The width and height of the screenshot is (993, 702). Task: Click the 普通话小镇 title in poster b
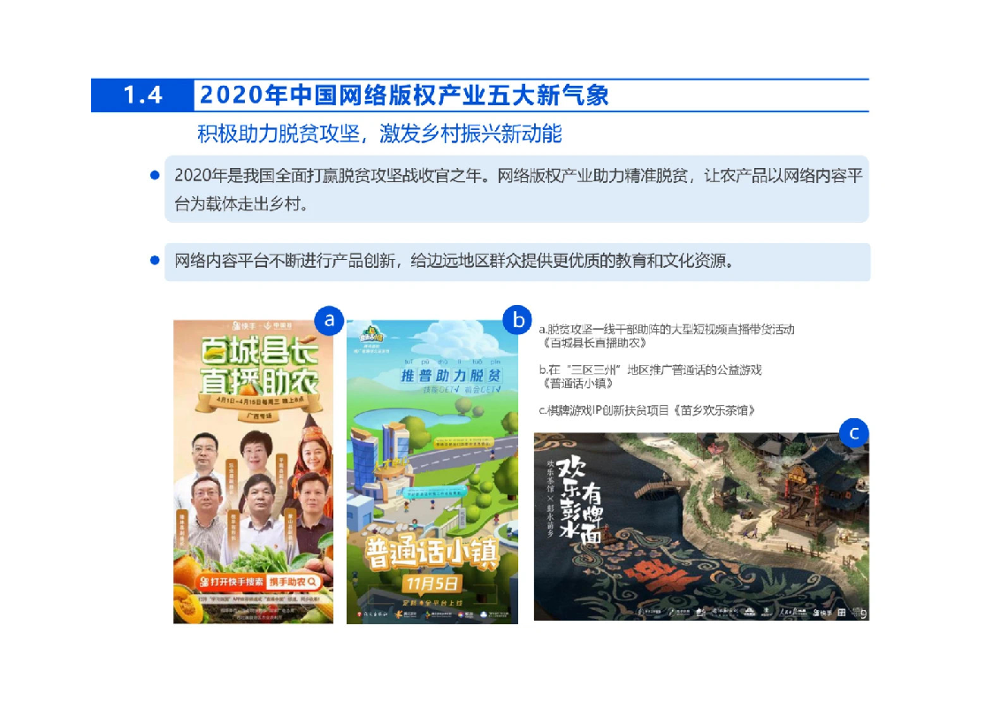coord(432,553)
